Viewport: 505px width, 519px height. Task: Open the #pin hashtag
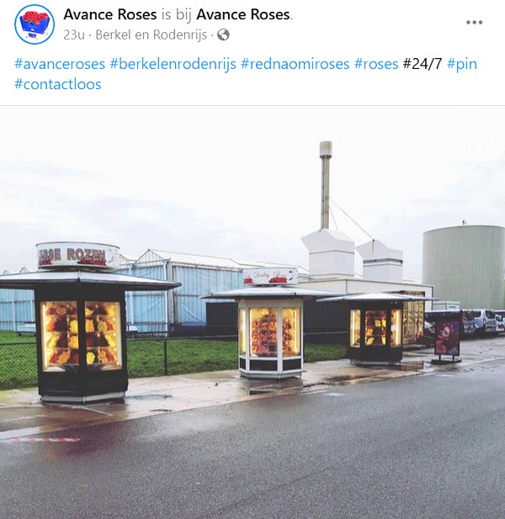(462, 64)
